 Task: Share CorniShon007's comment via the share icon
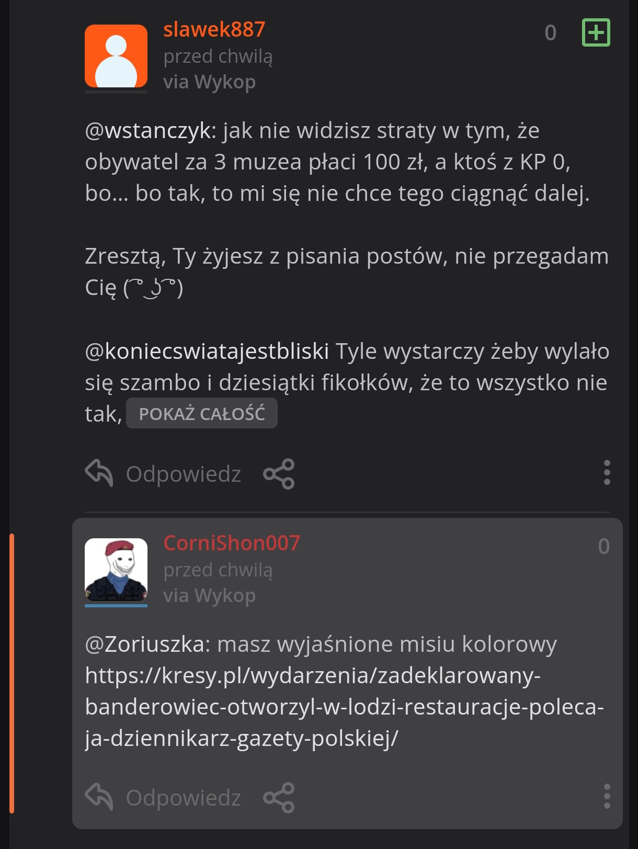[279, 798]
